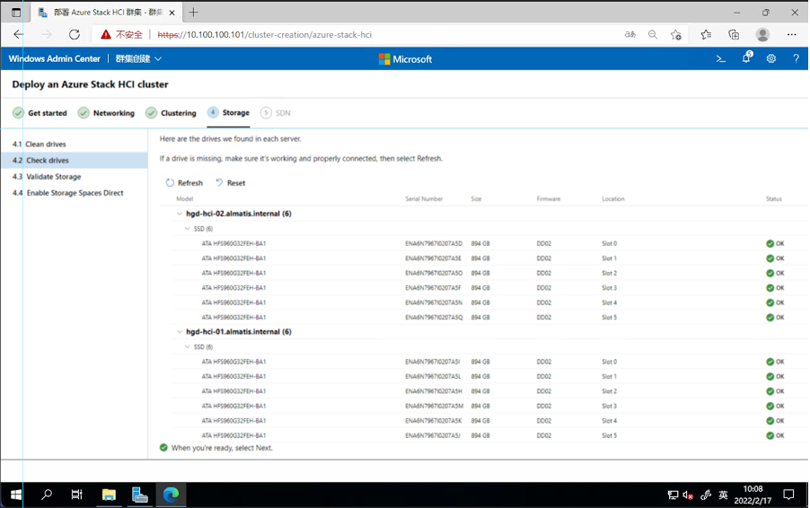Image resolution: width=810 pixels, height=508 pixels.
Task: Click Microsoft Edge taskbar icon
Action: click(x=171, y=495)
